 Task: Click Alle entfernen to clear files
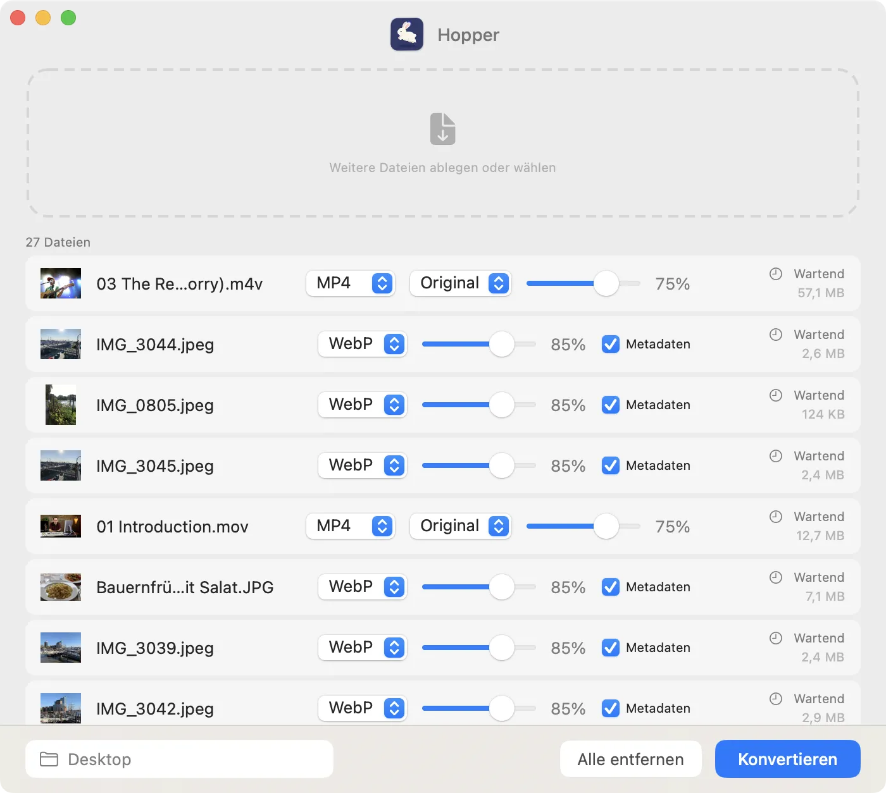click(x=630, y=759)
